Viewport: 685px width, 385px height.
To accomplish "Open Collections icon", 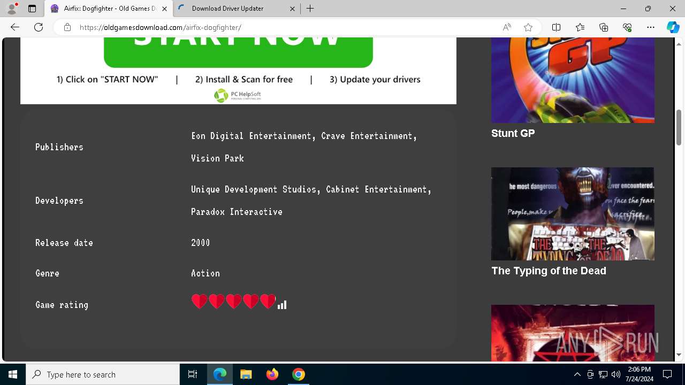I will point(604,27).
